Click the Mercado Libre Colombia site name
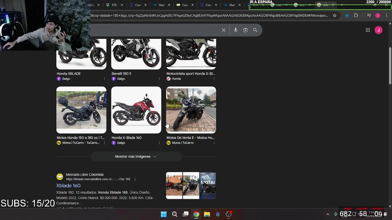Screen dimensions: 392x220 click(85, 174)
